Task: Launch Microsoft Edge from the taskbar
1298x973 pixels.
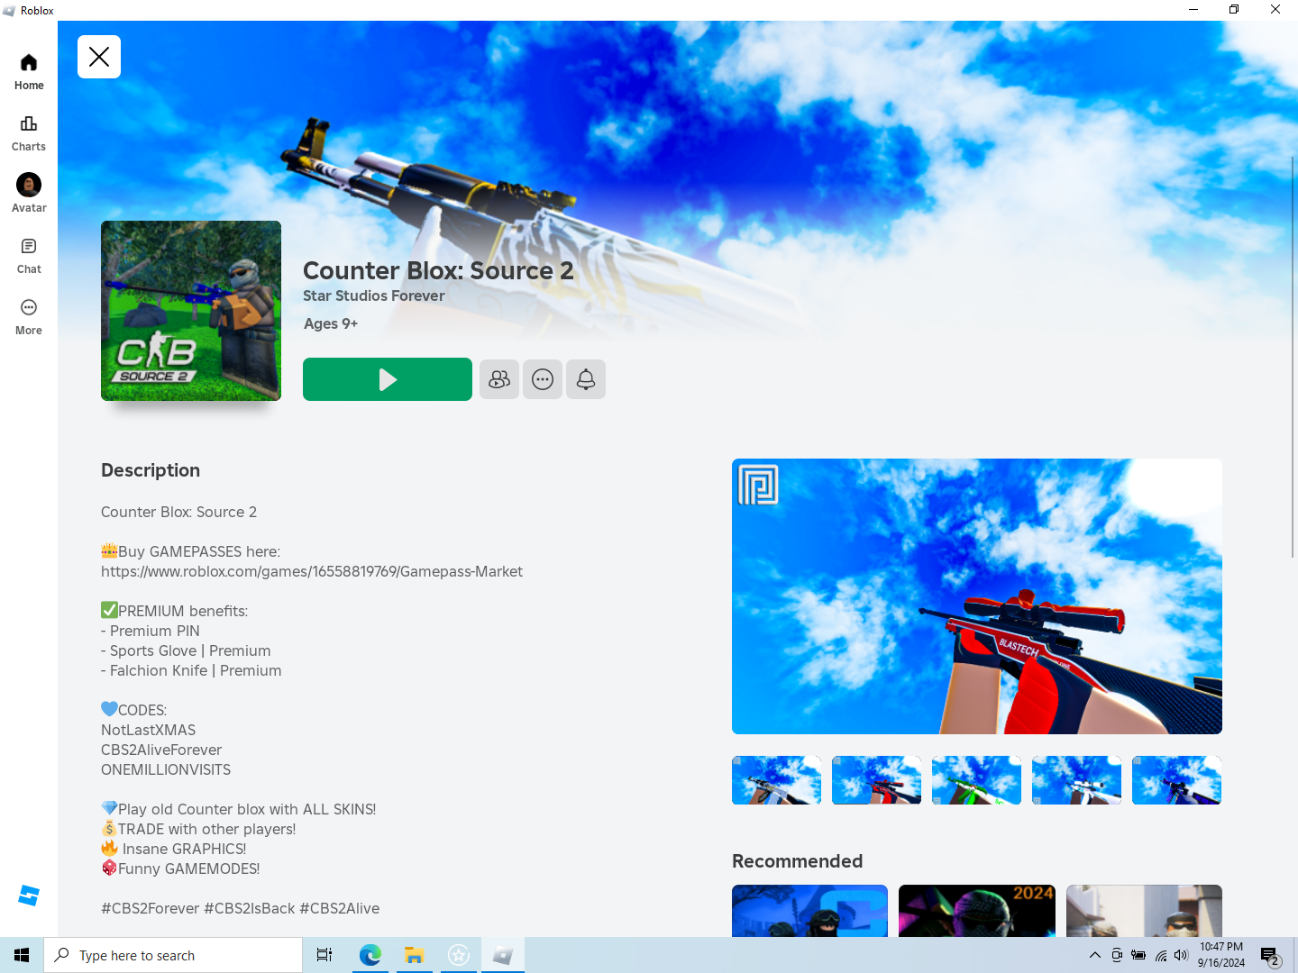Action: 370,955
